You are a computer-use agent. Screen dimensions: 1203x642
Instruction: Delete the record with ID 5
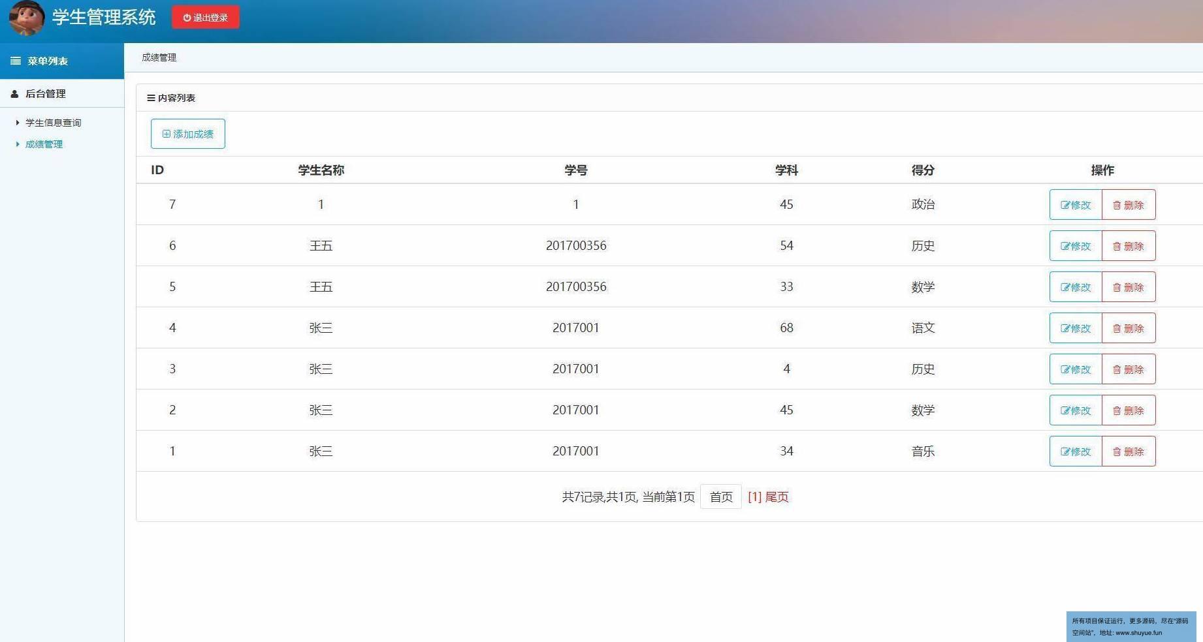1129,287
